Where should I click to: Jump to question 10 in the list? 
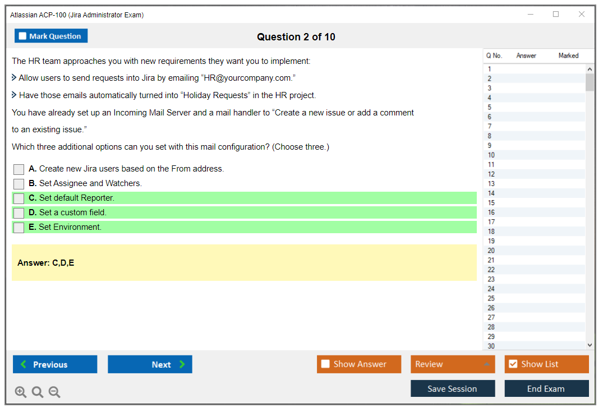pos(491,155)
